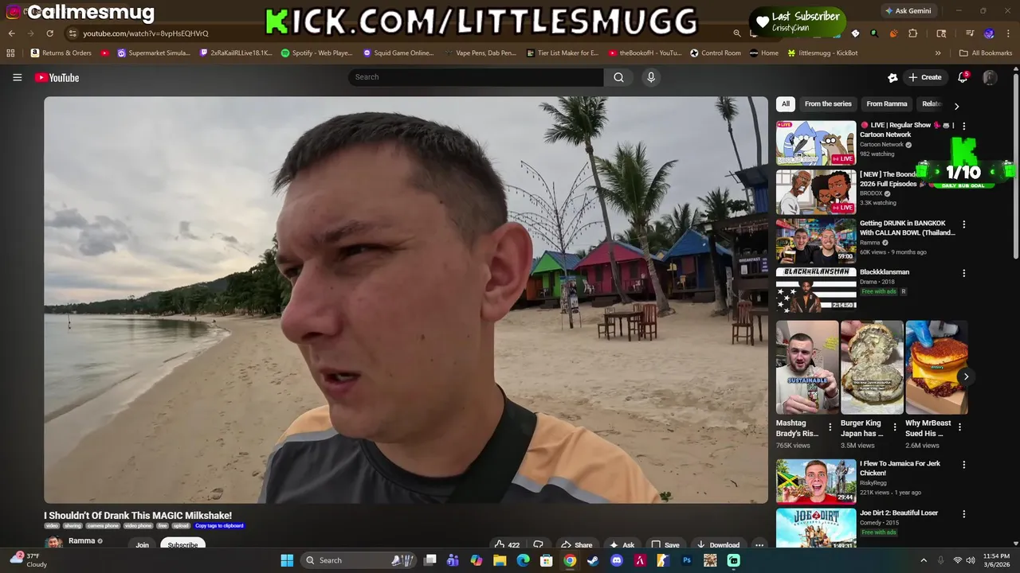Image resolution: width=1020 pixels, height=573 pixels.
Task: Open options for Getting DRUNK in BANGKOK video
Action: (964, 224)
